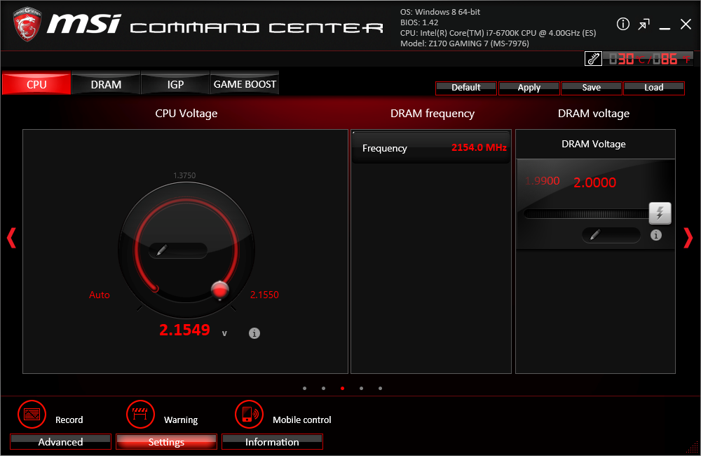
Task: Open the info icon in title bar
Action: click(x=622, y=24)
